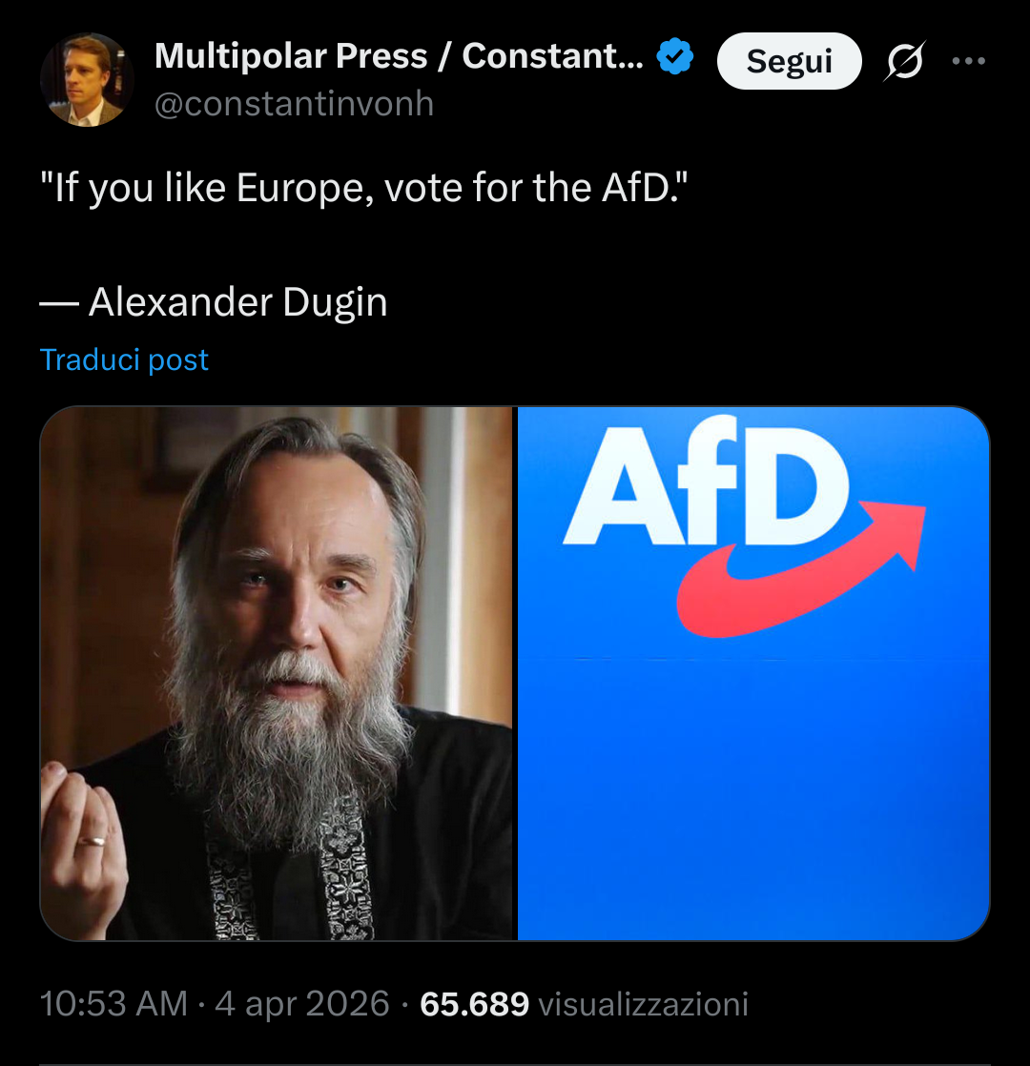Click the blue area below AfD logo
Screen dimensions: 1030x1066
coord(753,801)
